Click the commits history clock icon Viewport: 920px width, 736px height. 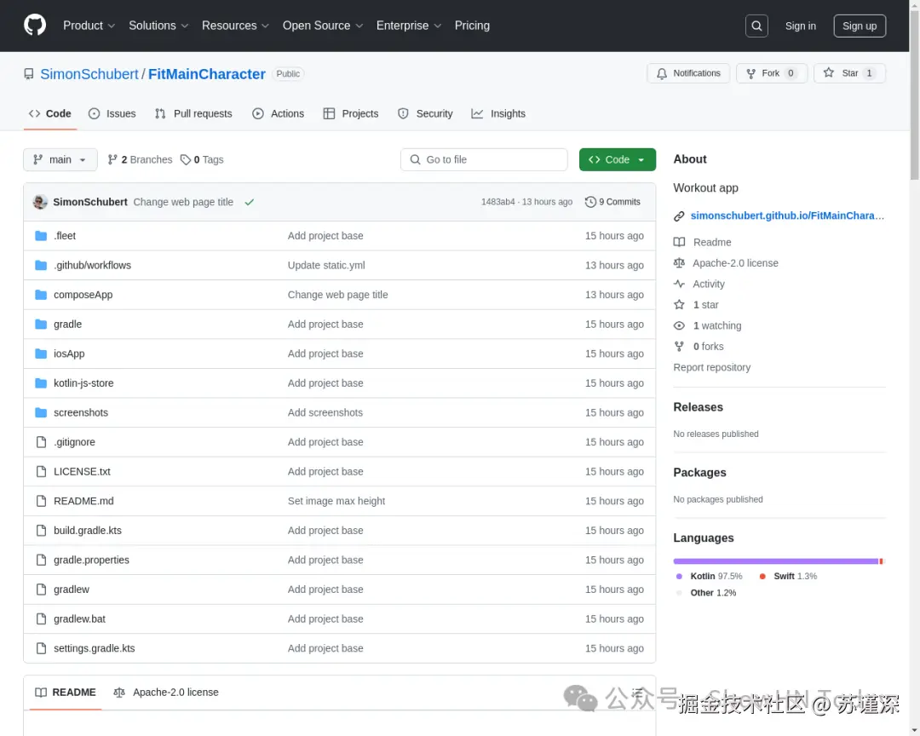click(x=590, y=202)
